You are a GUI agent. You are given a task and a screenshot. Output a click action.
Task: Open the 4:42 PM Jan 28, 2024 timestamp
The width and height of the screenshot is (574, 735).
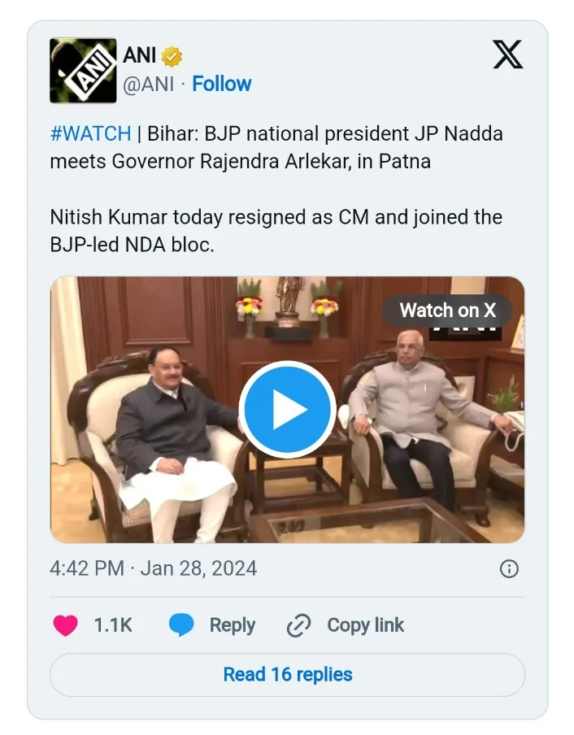[x=153, y=568]
